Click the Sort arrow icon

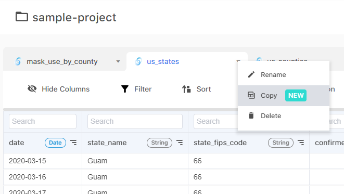click(186, 89)
